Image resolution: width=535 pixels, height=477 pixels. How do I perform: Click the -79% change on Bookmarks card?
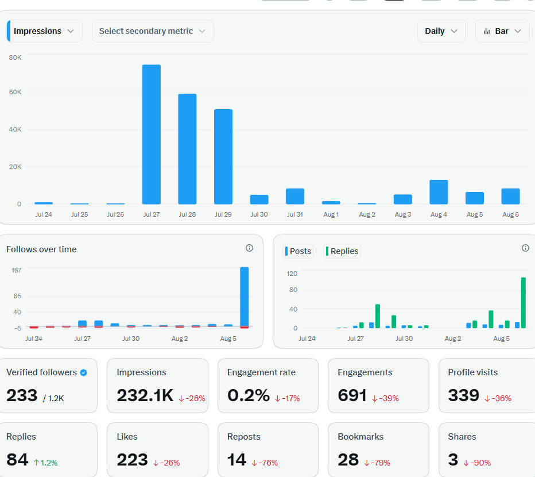[377, 463]
